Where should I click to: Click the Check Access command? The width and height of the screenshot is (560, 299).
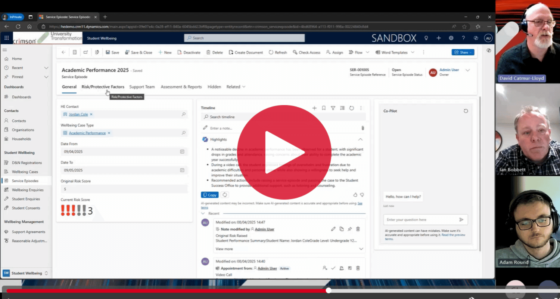point(307,52)
